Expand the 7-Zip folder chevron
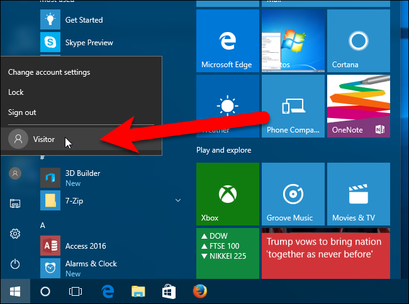The width and height of the screenshot is (409, 304). (178, 200)
